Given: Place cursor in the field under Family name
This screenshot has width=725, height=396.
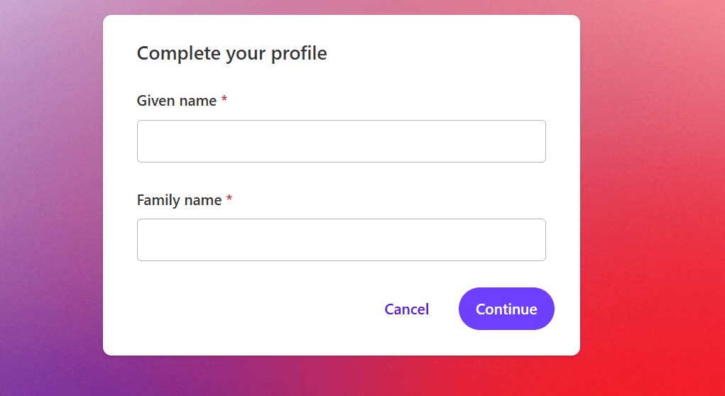Looking at the screenshot, I should pos(341,240).
